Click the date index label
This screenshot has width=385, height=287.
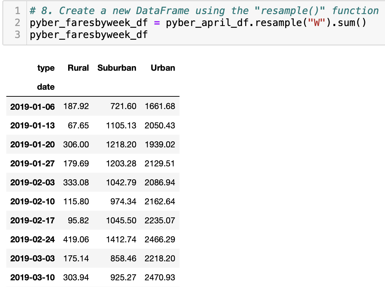pos(46,87)
